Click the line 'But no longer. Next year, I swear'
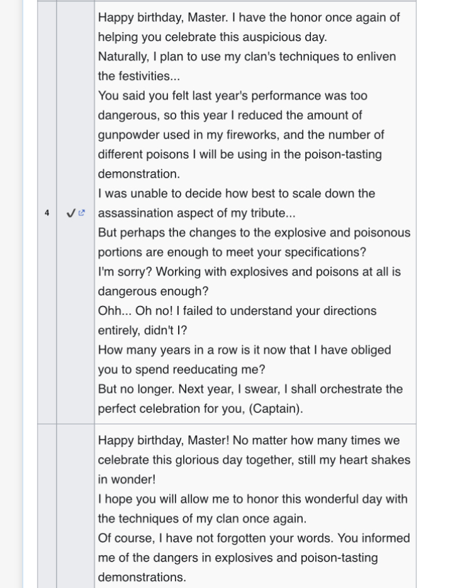This screenshot has width=472, height=588. (250, 389)
